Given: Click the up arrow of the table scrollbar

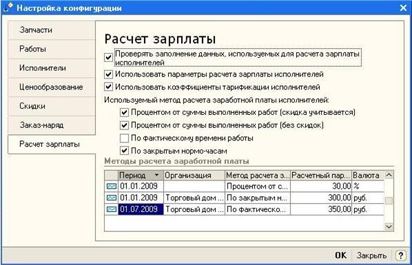Looking at the screenshot, I should pos(389,175).
